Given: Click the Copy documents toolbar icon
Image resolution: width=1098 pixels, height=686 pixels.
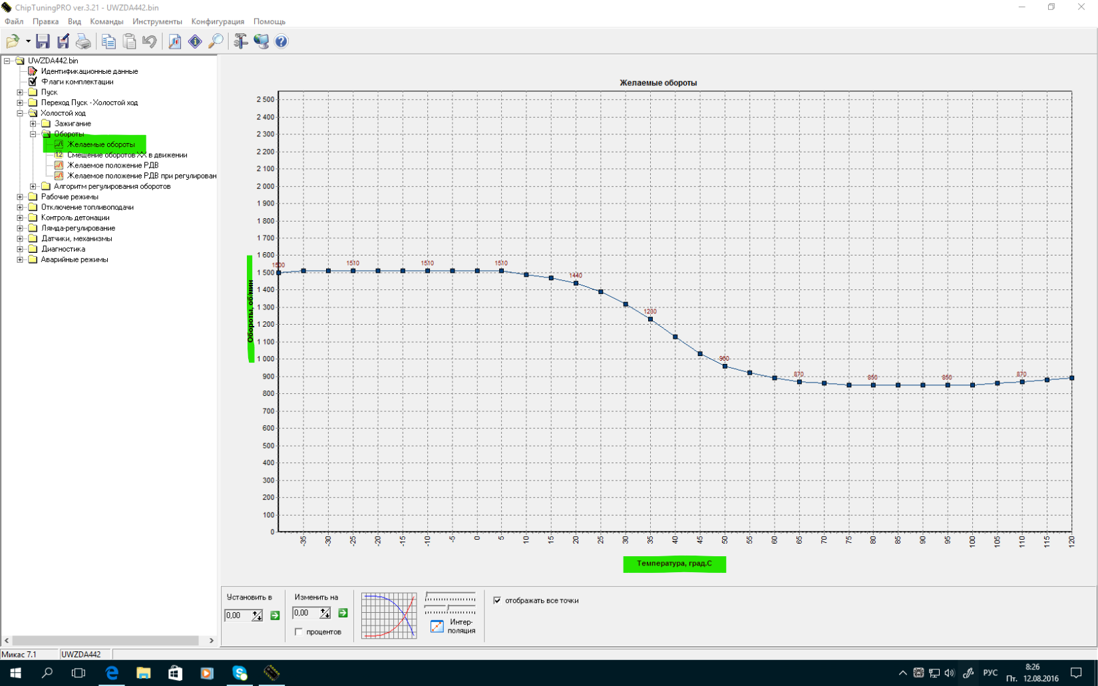Looking at the screenshot, I should coord(108,41).
